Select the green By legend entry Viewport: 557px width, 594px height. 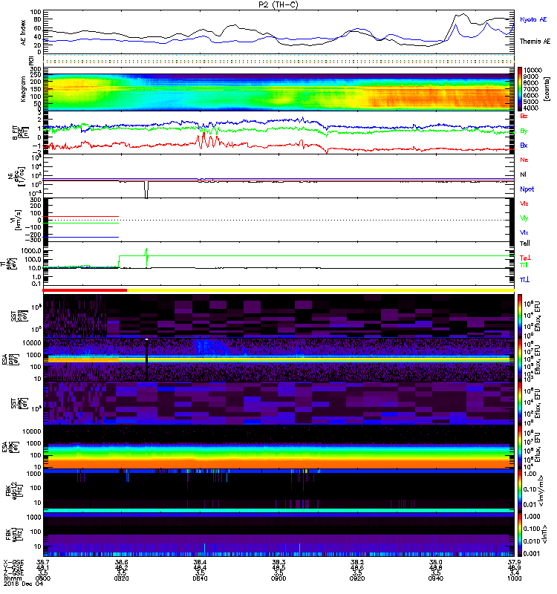[524, 131]
